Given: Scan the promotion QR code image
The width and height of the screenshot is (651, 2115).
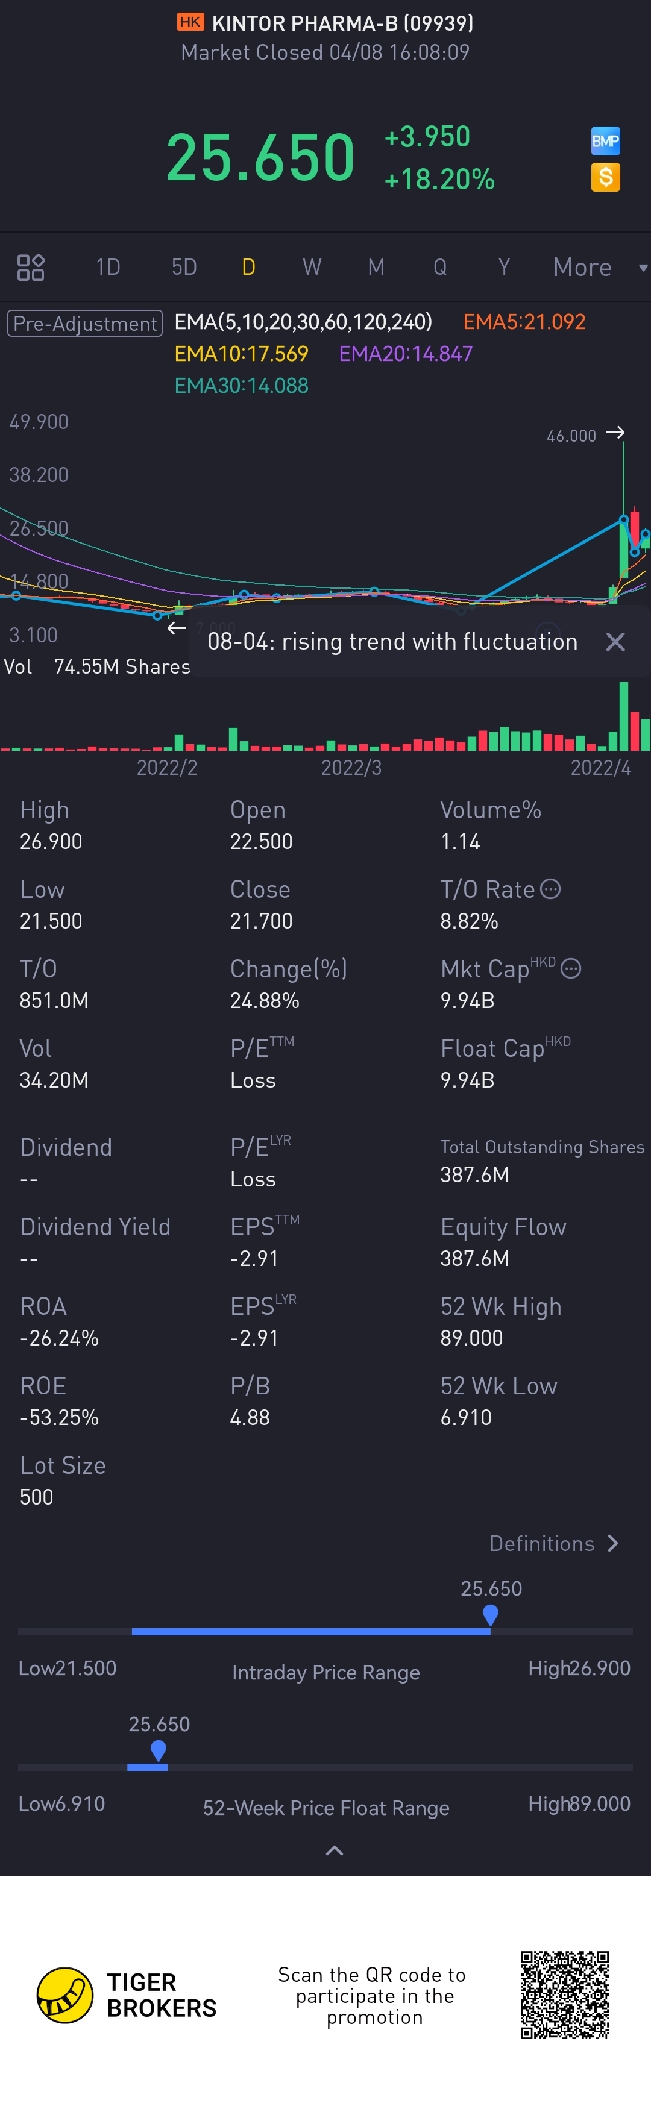Looking at the screenshot, I should click(x=564, y=1995).
